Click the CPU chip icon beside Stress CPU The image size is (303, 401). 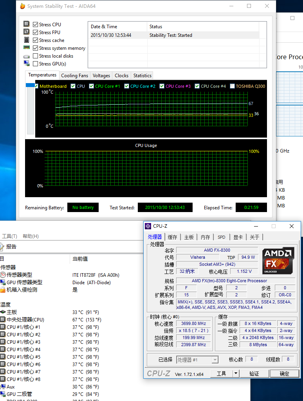click(x=27, y=24)
